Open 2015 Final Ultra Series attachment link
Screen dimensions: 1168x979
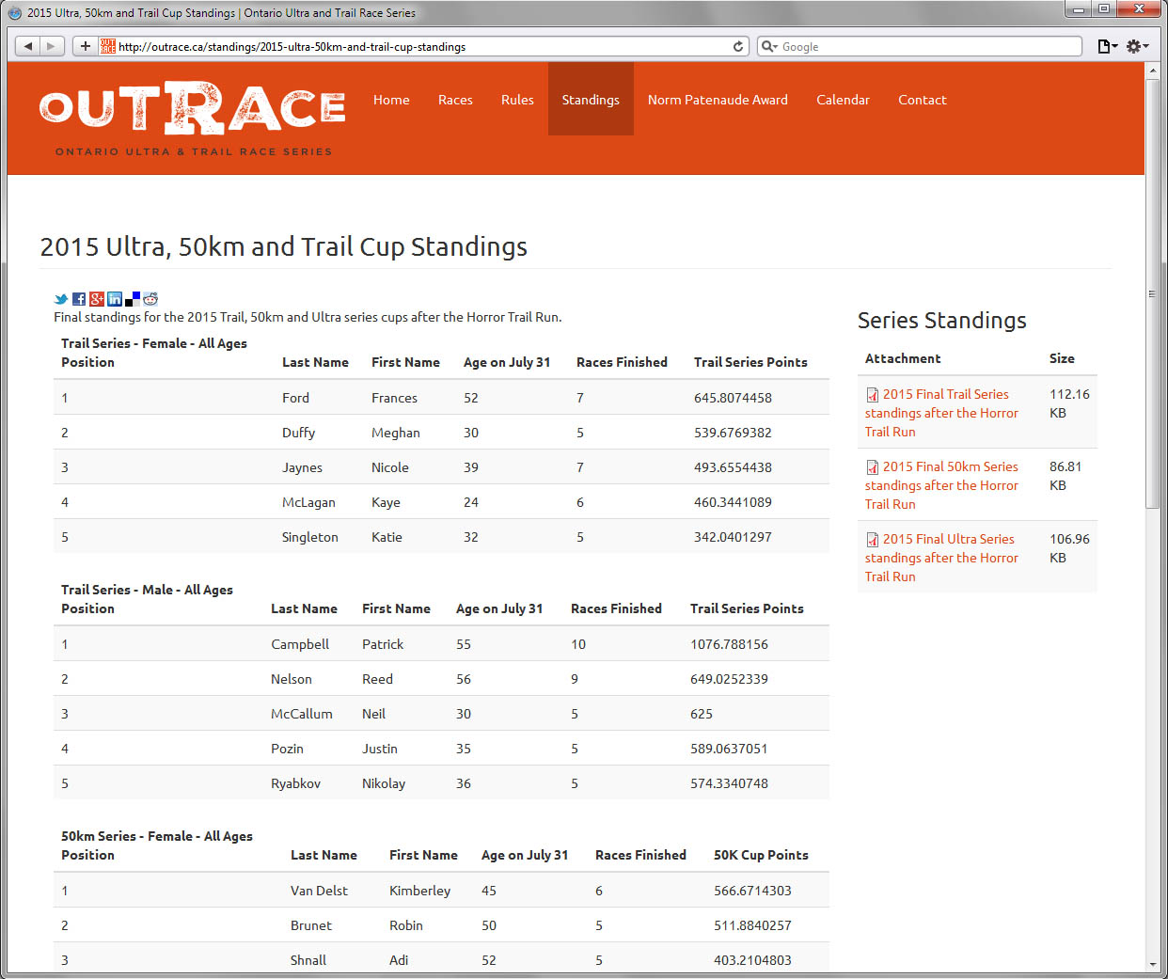coord(948,539)
